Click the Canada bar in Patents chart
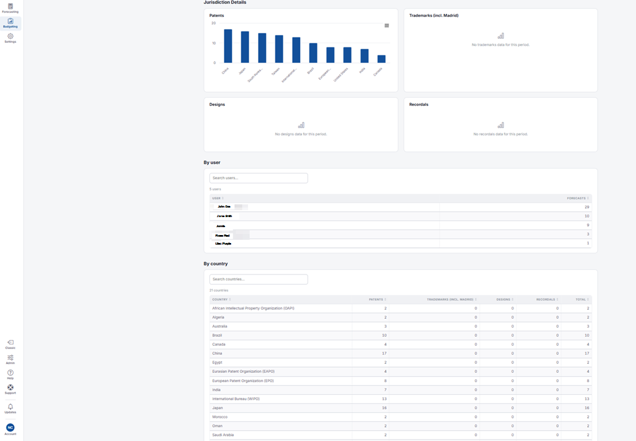This screenshot has height=441, width=636. pyautogui.click(x=381, y=59)
